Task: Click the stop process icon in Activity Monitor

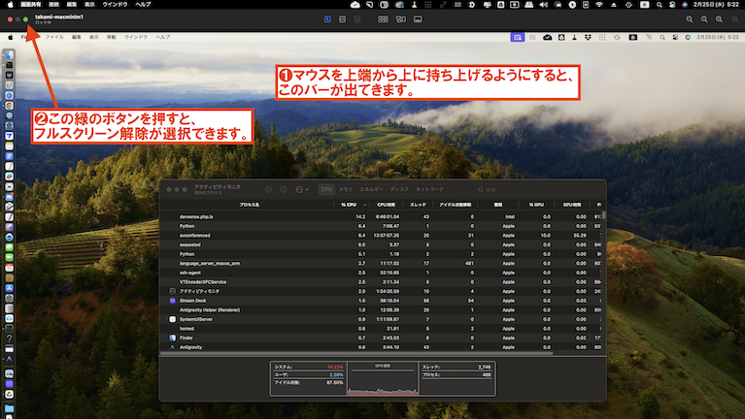Action: 266,189
